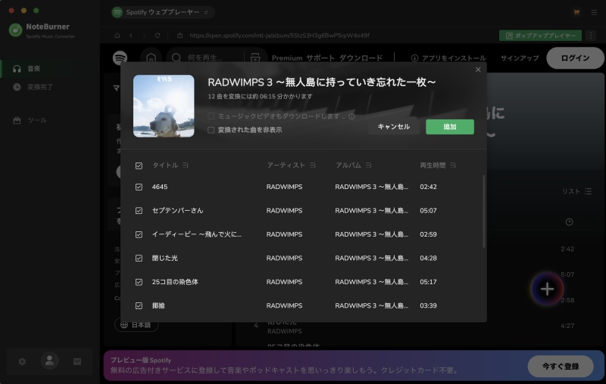Click the RADWIMPS 3 album cover thumbnail
This screenshot has width=606, height=384.
[164, 106]
